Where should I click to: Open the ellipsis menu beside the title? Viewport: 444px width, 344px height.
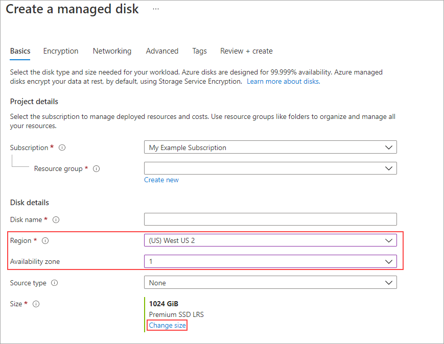[x=156, y=10]
